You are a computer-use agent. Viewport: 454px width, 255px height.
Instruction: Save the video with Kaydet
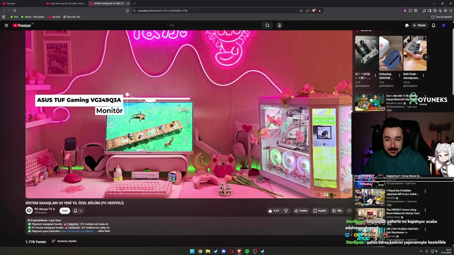point(320,211)
